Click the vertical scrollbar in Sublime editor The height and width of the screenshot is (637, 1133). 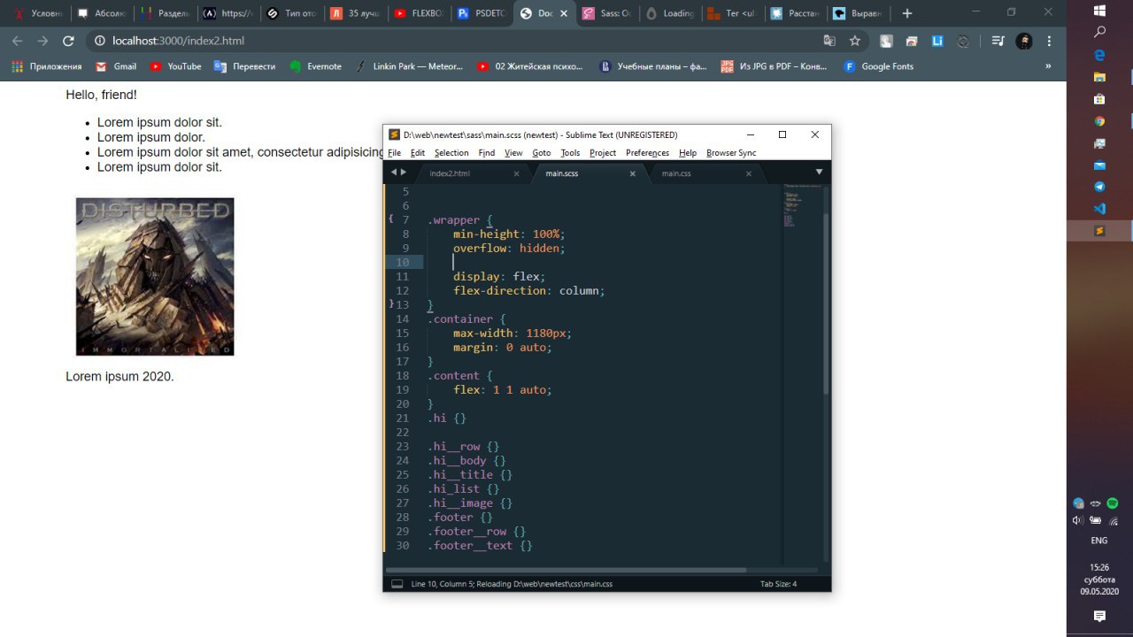point(827,303)
